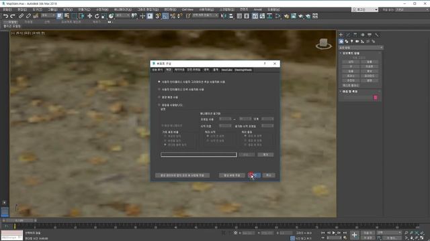Select use environment background radio option
The height and width of the screenshot is (241, 430).
pyautogui.click(x=159, y=97)
